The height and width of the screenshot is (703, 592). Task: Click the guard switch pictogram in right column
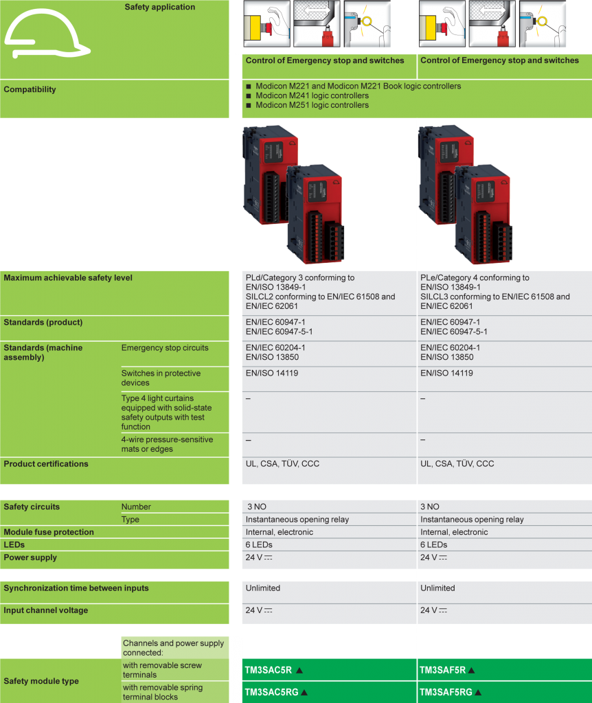492,23
